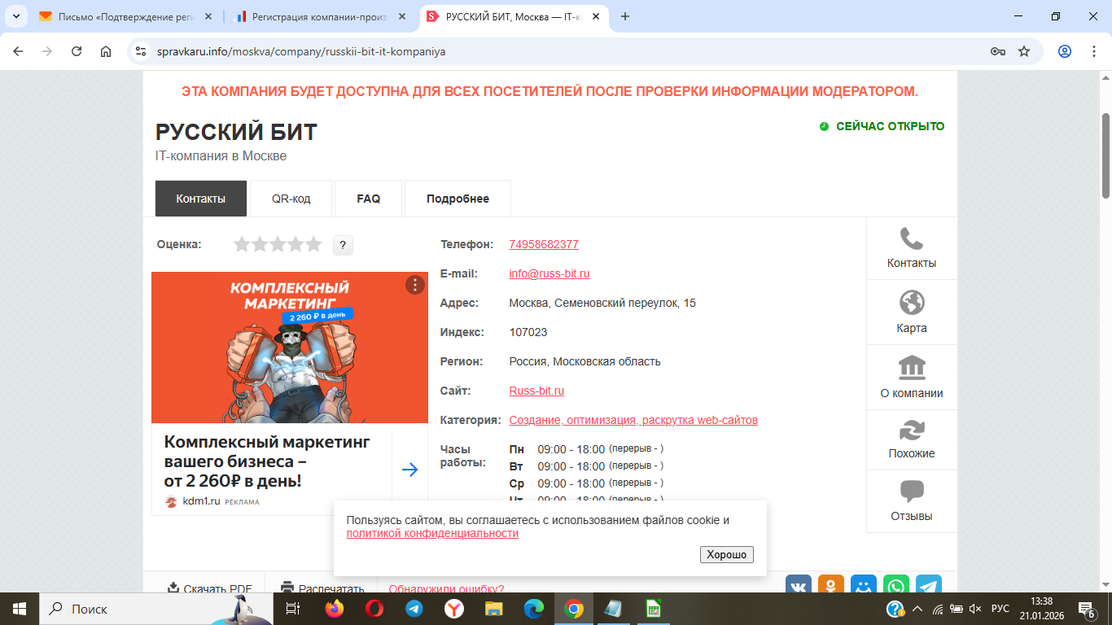Open Yandex Browser from the taskbar
This screenshot has height=625, width=1112.
click(454, 609)
